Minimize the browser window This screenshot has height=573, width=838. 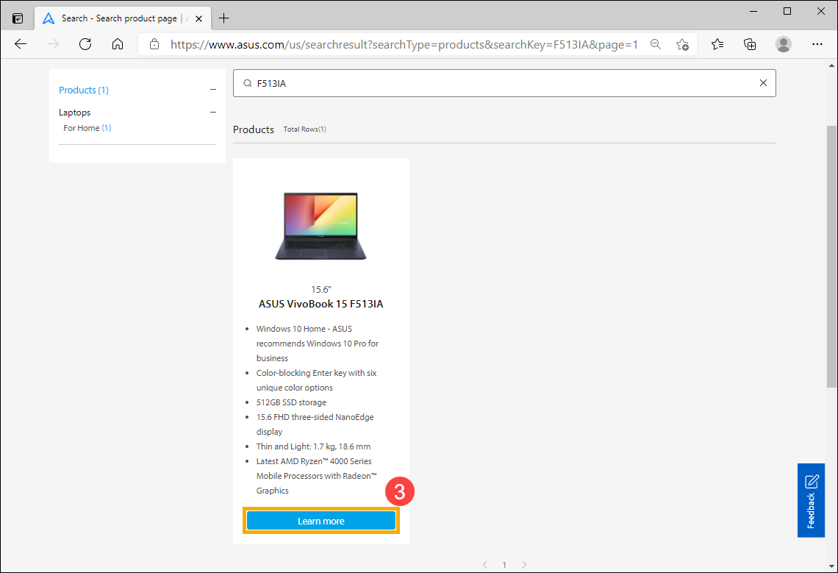click(753, 11)
